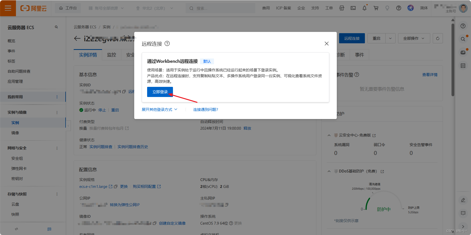Open the 我的常用 more options menu
Viewport: 471px width, 235px height.
coord(57,97)
